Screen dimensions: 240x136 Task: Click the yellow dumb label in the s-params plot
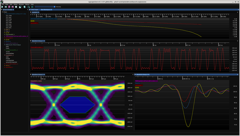point(32,21)
